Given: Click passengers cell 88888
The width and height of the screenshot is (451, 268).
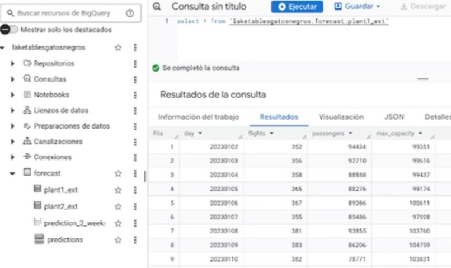Looking at the screenshot, I should pyautogui.click(x=357, y=175).
